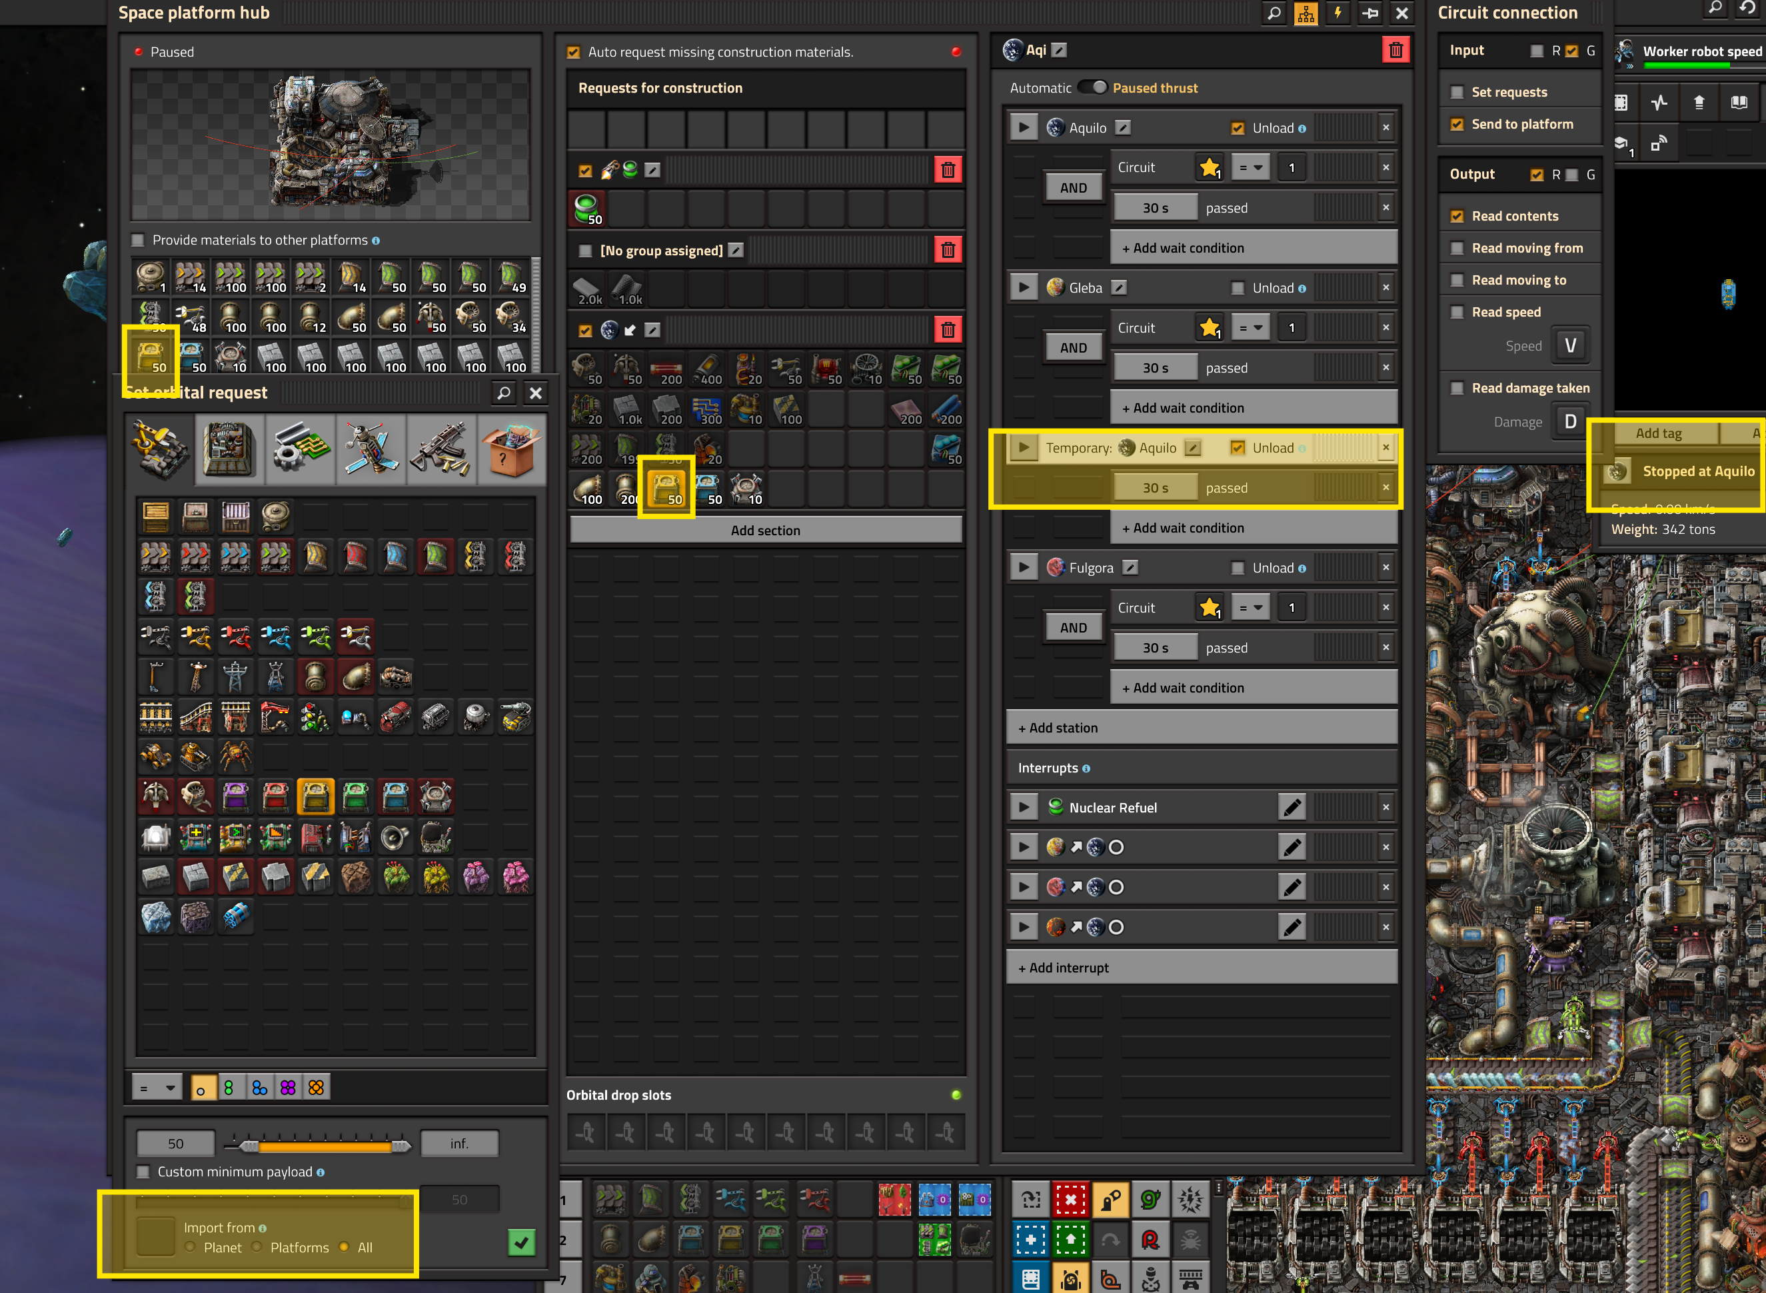
Task: Open the Gleba circuit comparator dropdown
Action: tap(1250, 328)
